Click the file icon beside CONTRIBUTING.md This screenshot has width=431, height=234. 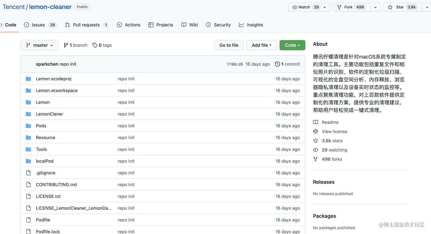[28, 184]
